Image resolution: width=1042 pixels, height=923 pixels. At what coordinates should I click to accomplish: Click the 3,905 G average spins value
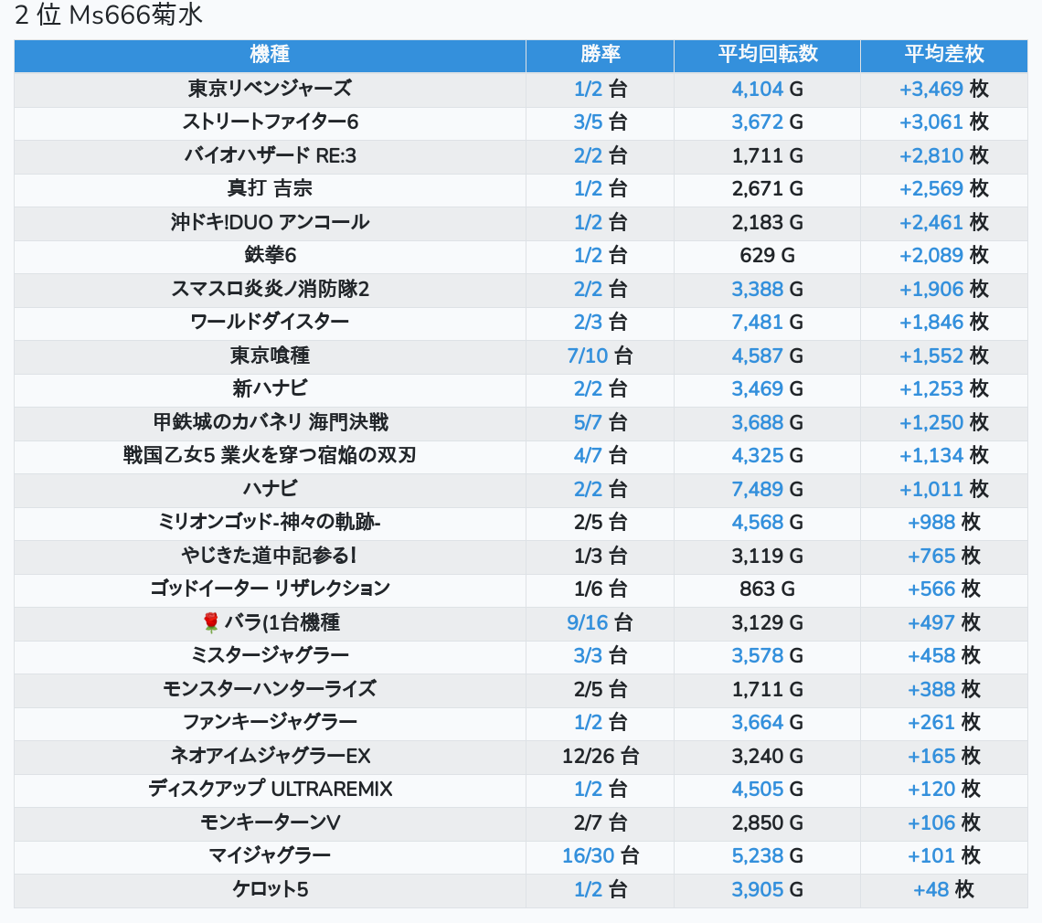[x=768, y=890]
